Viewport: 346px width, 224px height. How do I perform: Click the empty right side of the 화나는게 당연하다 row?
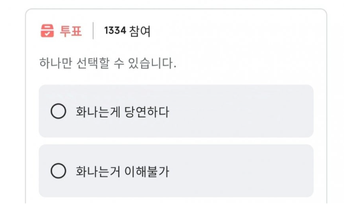click(240, 111)
